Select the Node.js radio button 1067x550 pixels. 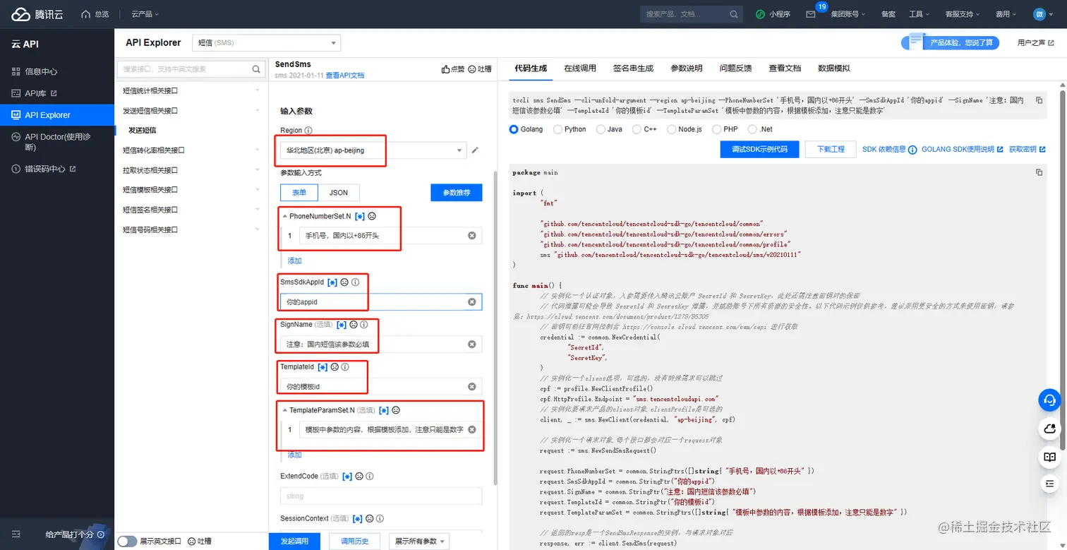point(672,129)
